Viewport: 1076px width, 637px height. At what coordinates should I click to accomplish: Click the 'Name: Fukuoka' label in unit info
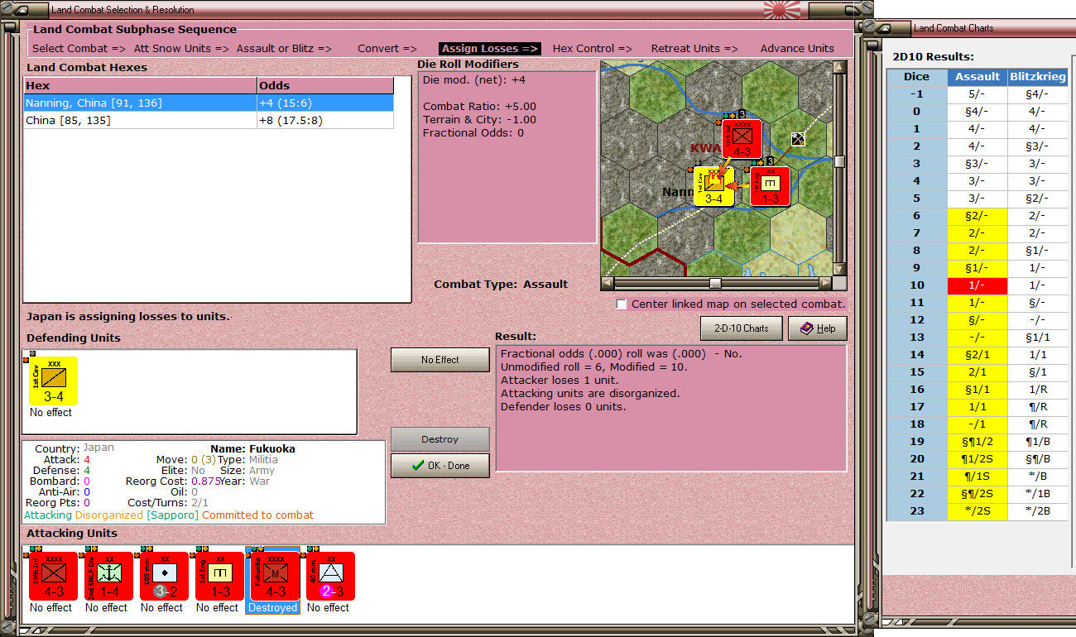click(252, 448)
